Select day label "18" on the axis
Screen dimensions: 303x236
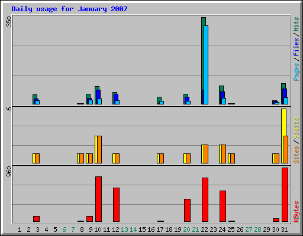[169, 230]
